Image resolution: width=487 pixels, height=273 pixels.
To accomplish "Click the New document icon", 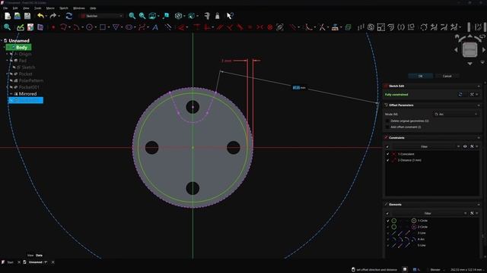I will pos(8,16).
